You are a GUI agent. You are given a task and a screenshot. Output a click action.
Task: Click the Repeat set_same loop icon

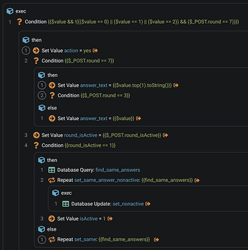pyautogui.click(x=51, y=239)
